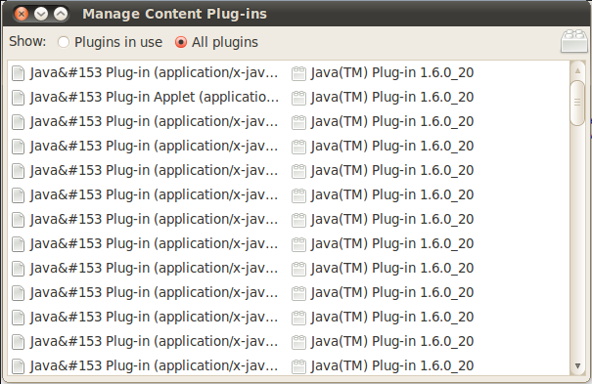Screen dimensions: 592x384
Task: Minimize the Manage Content Plug-ins window
Action: click(41, 14)
